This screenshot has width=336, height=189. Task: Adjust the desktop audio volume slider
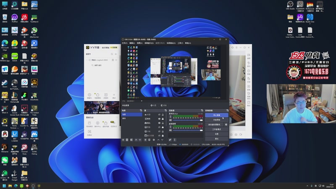(188, 130)
